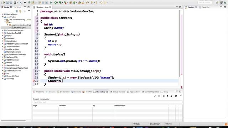
Task: Click the Open Type folder icon
Action: pos(79,2)
